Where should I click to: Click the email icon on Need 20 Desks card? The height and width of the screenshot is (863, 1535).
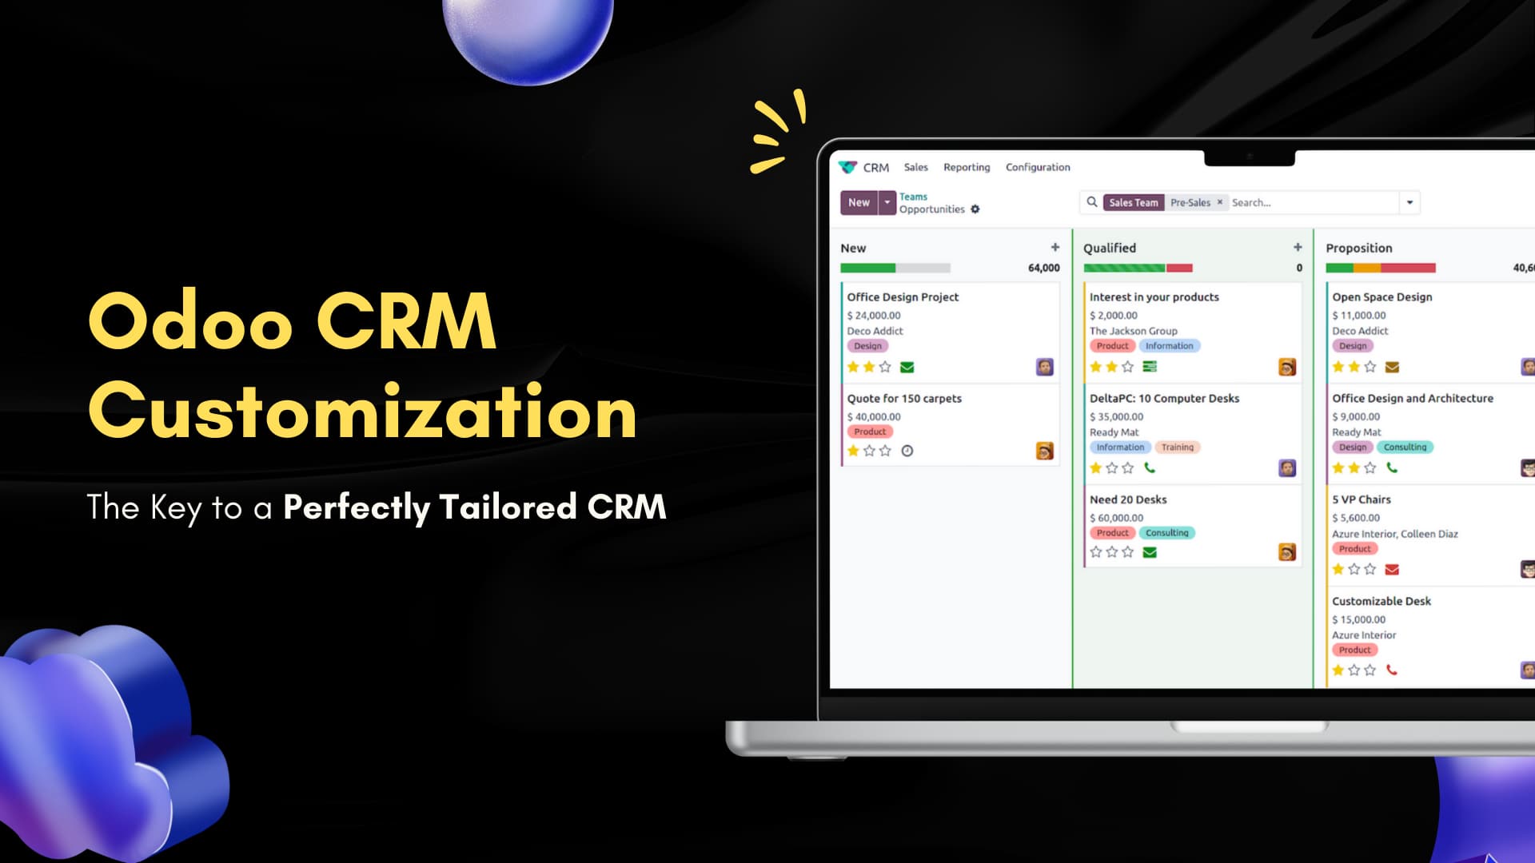pos(1149,552)
